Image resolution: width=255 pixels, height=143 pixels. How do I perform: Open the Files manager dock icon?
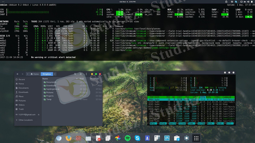coord(88,138)
